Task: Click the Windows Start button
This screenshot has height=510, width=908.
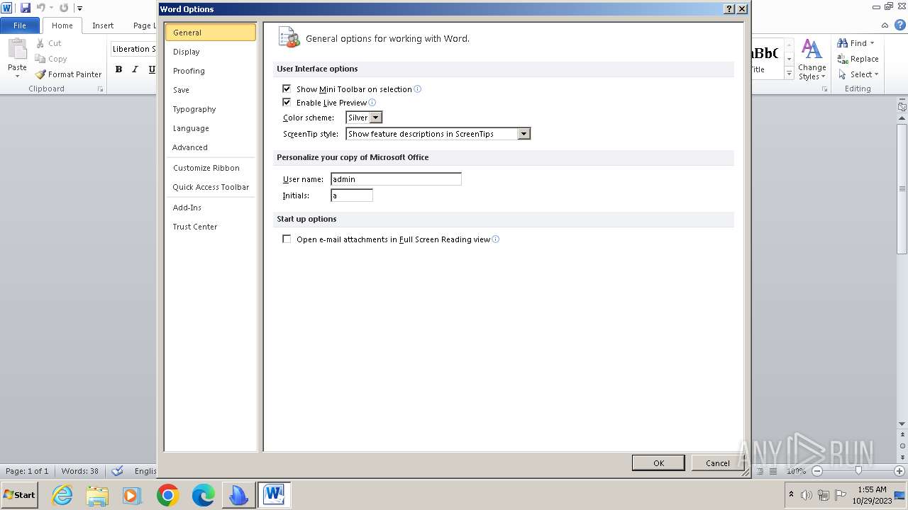Action: click(x=20, y=495)
